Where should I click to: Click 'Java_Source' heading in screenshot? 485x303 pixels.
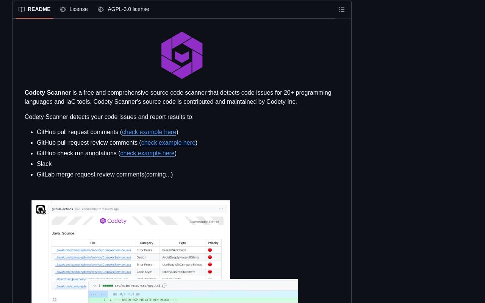pyautogui.click(x=63, y=233)
